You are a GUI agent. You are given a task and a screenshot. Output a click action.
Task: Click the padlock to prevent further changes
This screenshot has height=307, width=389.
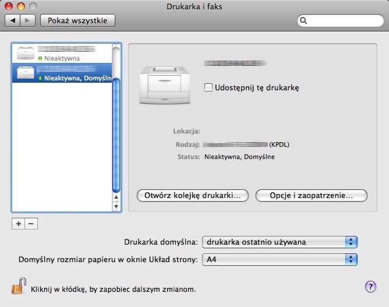point(19,286)
